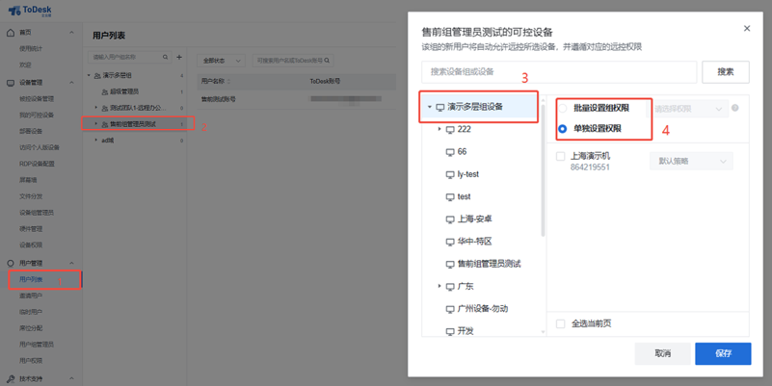772x386 pixels.
Task: Click the home icon next to 首页
Action: pos(11,33)
